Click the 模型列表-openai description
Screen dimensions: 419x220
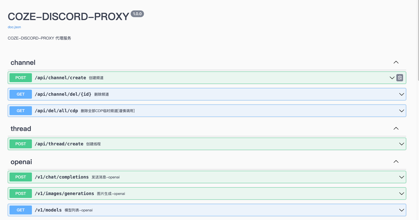(79, 210)
